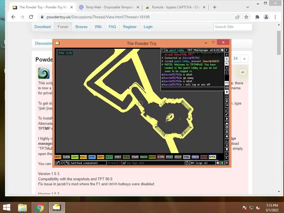Open the Favorites bookmark category icon
This screenshot has height=213, width=284.
coord(227,149)
